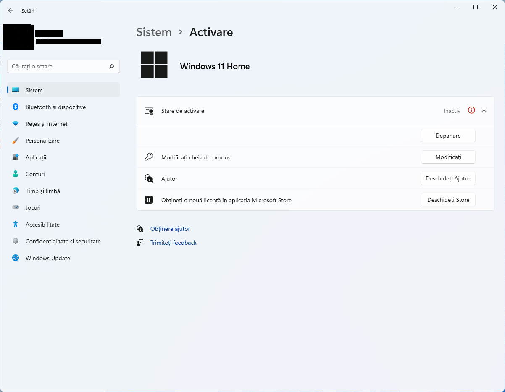Image resolution: width=505 pixels, height=392 pixels.
Task: Click the product key icon
Action: click(x=149, y=157)
